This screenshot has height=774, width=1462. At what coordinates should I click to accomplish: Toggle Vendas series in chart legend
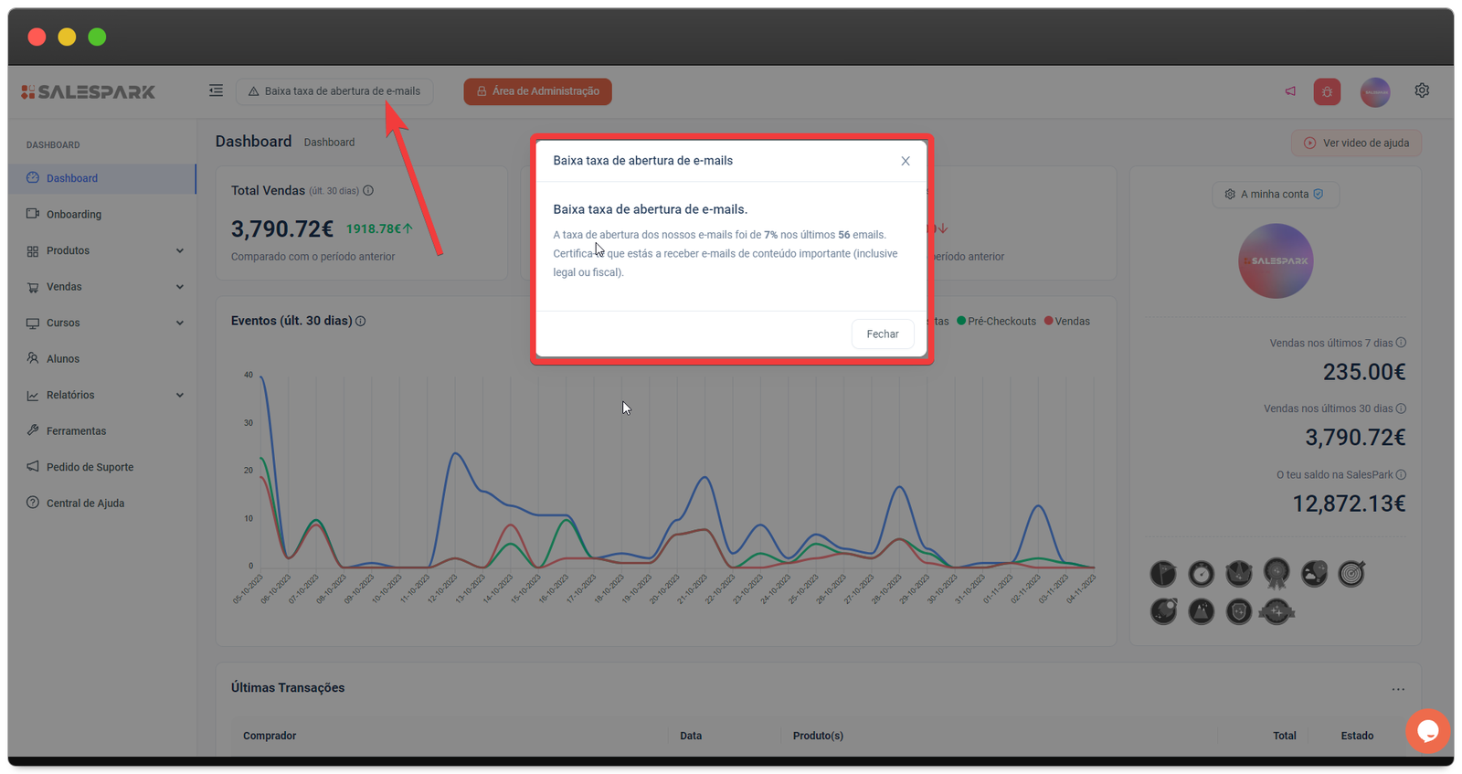(1067, 322)
